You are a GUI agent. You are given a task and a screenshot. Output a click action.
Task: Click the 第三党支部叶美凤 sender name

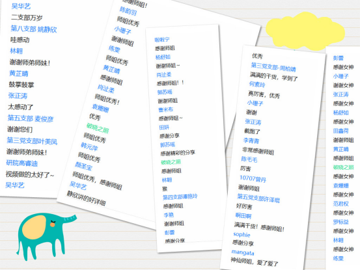click(32, 141)
